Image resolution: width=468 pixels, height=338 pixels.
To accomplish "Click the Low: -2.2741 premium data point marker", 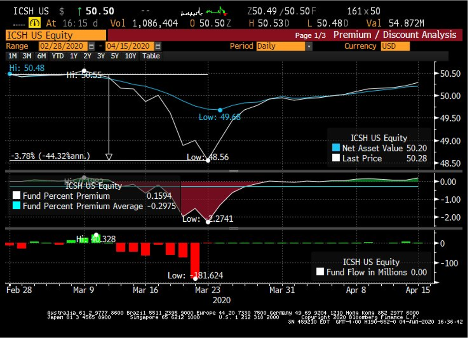I will (208, 222).
